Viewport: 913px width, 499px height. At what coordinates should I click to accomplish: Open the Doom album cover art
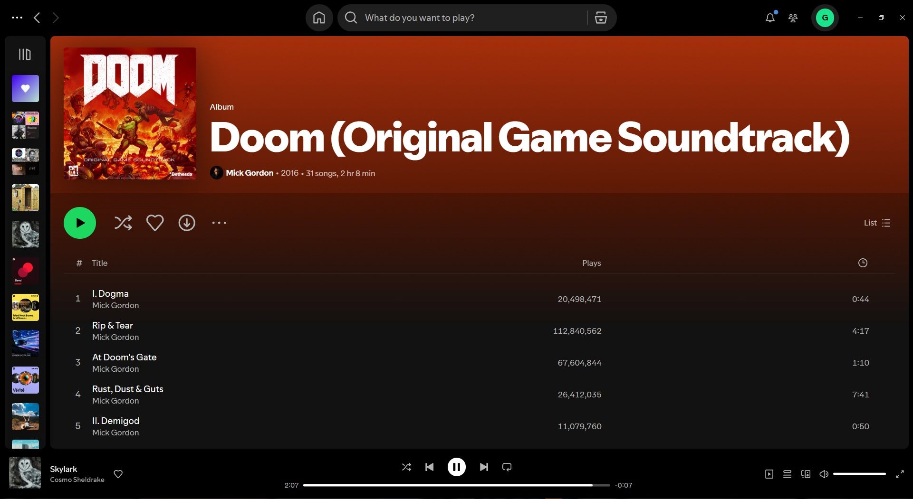point(130,113)
